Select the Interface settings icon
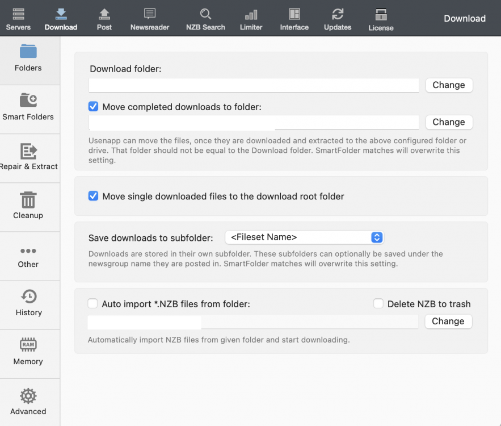The image size is (501, 426). pyautogui.click(x=294, y=15)
